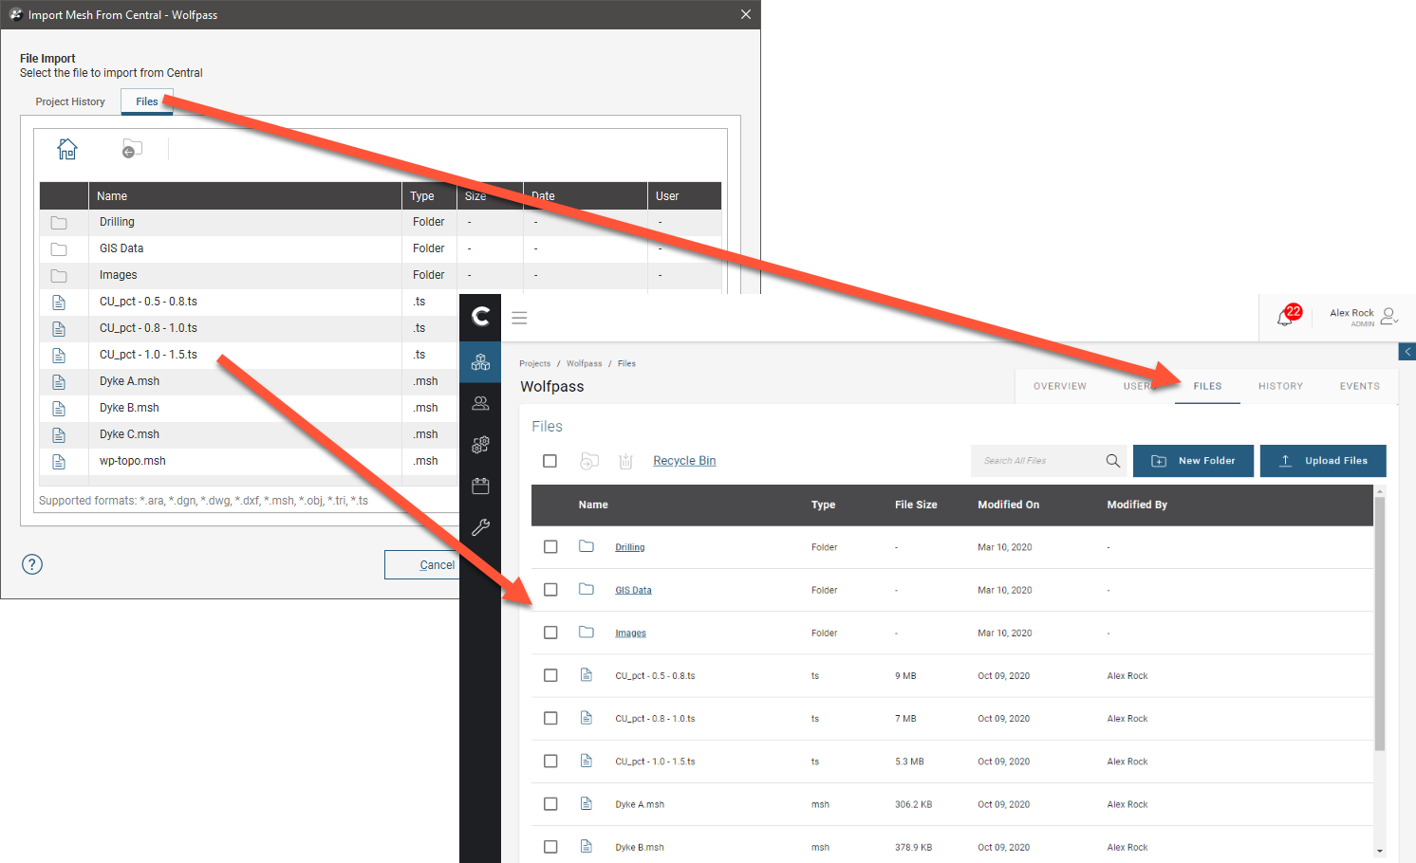Select file icon for wp-topo.msh in dialog
Screen dimensions: 1416x863
[59, 462]
